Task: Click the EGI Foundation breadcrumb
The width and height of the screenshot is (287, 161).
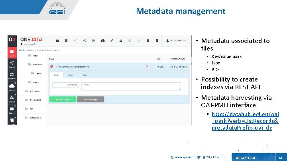Action: (x=26, y=50)
